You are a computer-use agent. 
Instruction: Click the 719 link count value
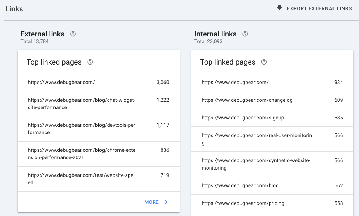(165, 175)
